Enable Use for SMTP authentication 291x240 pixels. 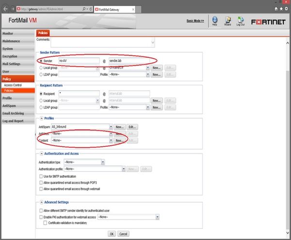[41, 176]
